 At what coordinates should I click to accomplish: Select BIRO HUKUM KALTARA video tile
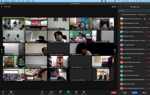coord(36,37)
